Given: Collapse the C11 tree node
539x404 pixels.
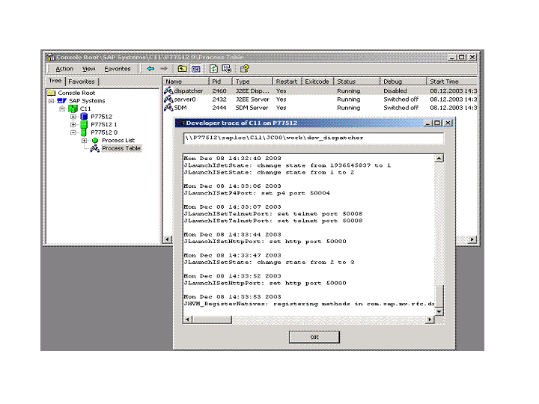Looking at the screenshot, I should click(x=62, y=108).
